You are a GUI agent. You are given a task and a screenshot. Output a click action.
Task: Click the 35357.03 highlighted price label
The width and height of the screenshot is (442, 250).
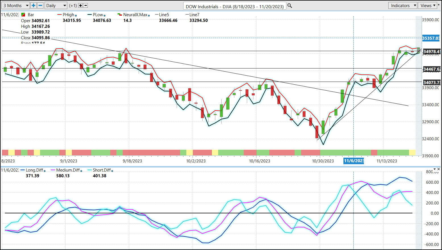[x=431, y=38]
